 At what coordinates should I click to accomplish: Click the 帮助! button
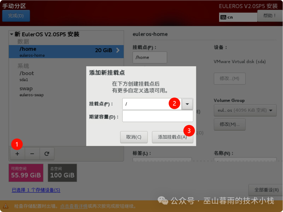(x=269, y=16)
